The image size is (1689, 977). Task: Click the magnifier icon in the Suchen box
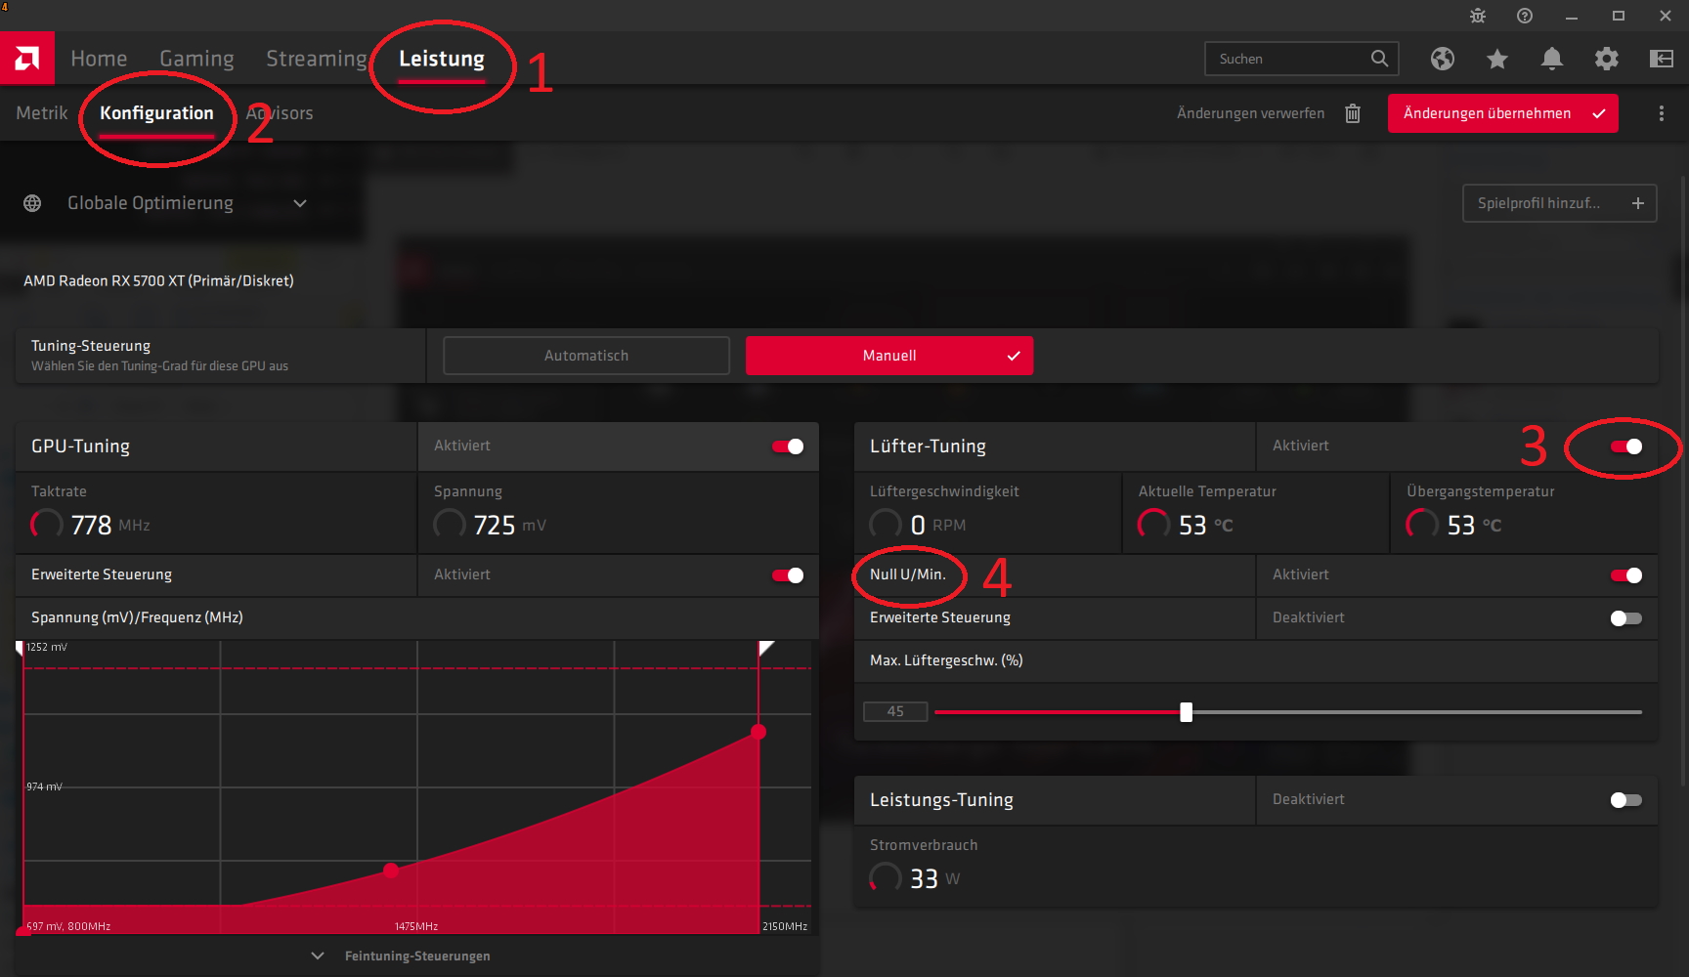coord(1379,59)
